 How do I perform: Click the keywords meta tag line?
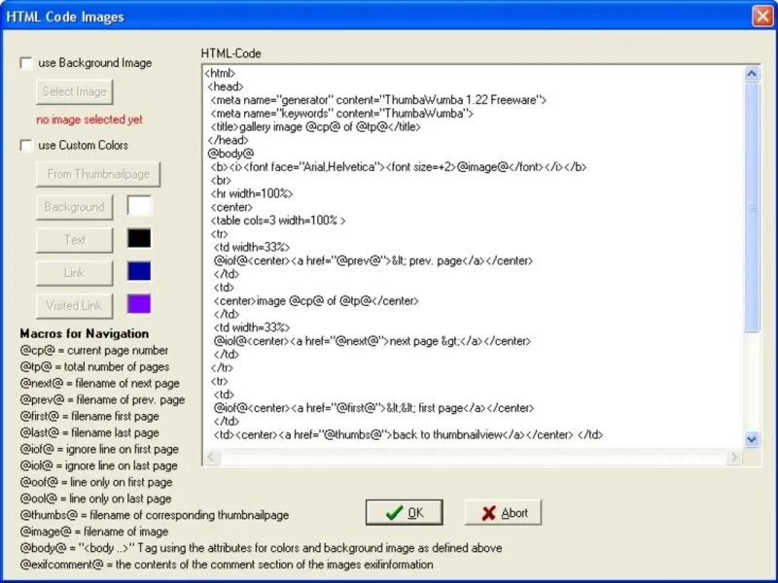tap(342, 114)
